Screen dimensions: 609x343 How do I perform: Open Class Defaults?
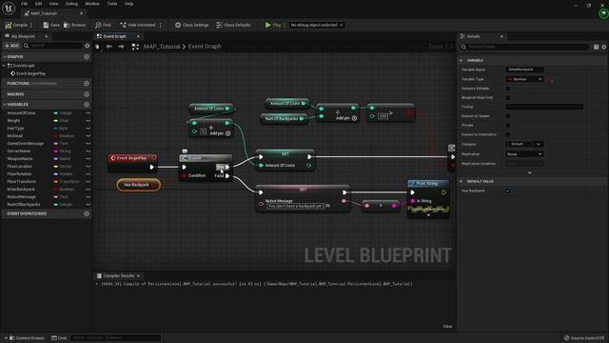point(233,25)
